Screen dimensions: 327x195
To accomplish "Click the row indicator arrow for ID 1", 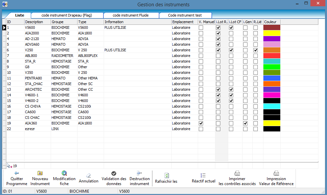I will pyautogui.click(x=4, y=27).
